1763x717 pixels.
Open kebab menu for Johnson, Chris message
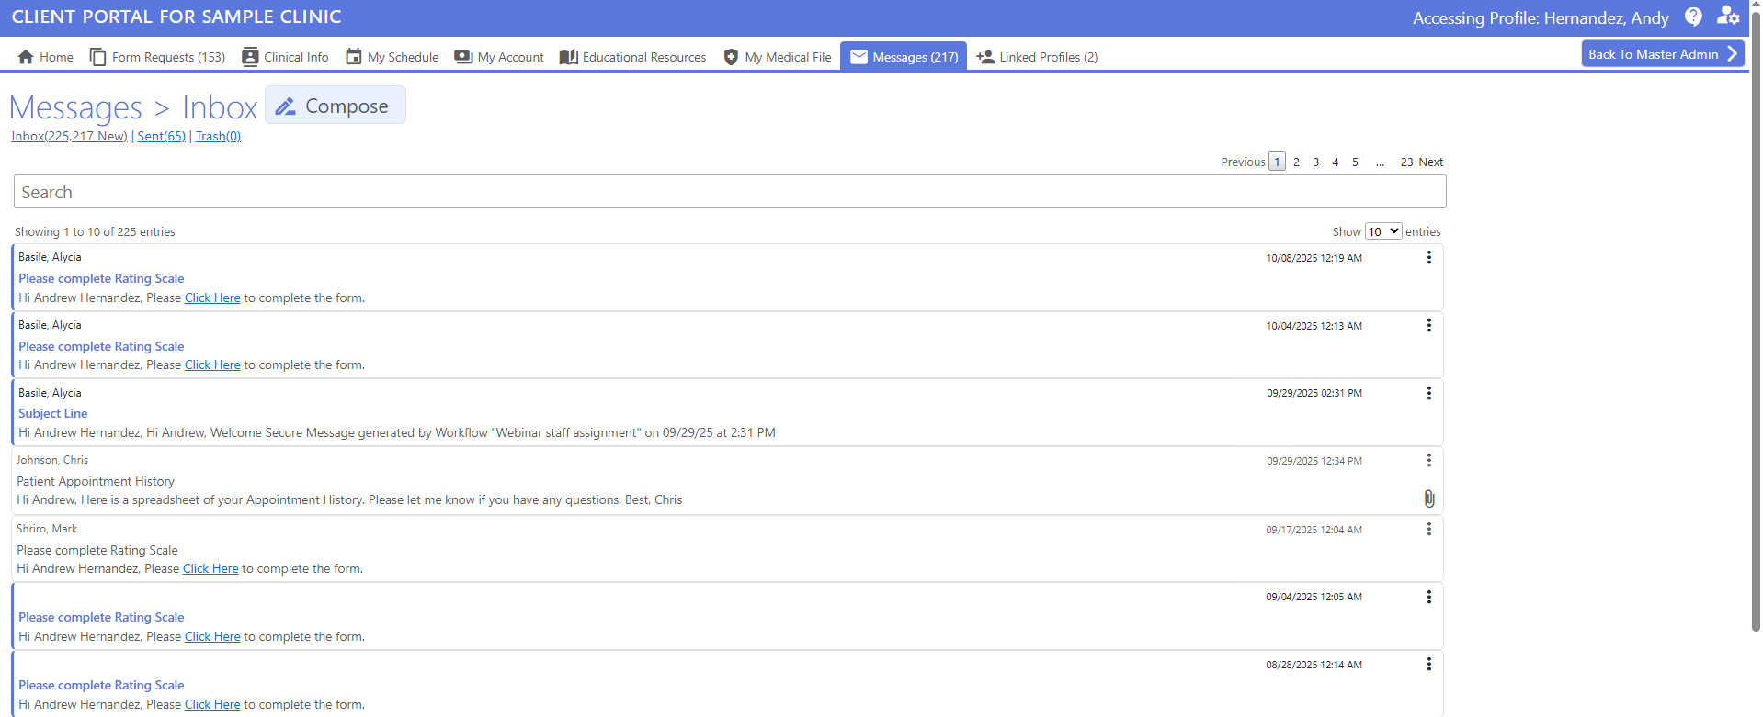pos(1428,461)
